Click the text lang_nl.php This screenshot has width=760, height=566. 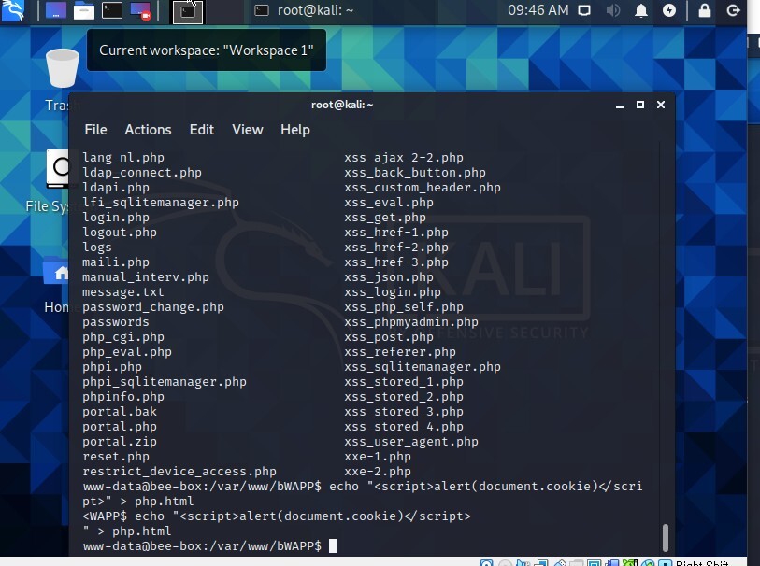pos(123,158)
